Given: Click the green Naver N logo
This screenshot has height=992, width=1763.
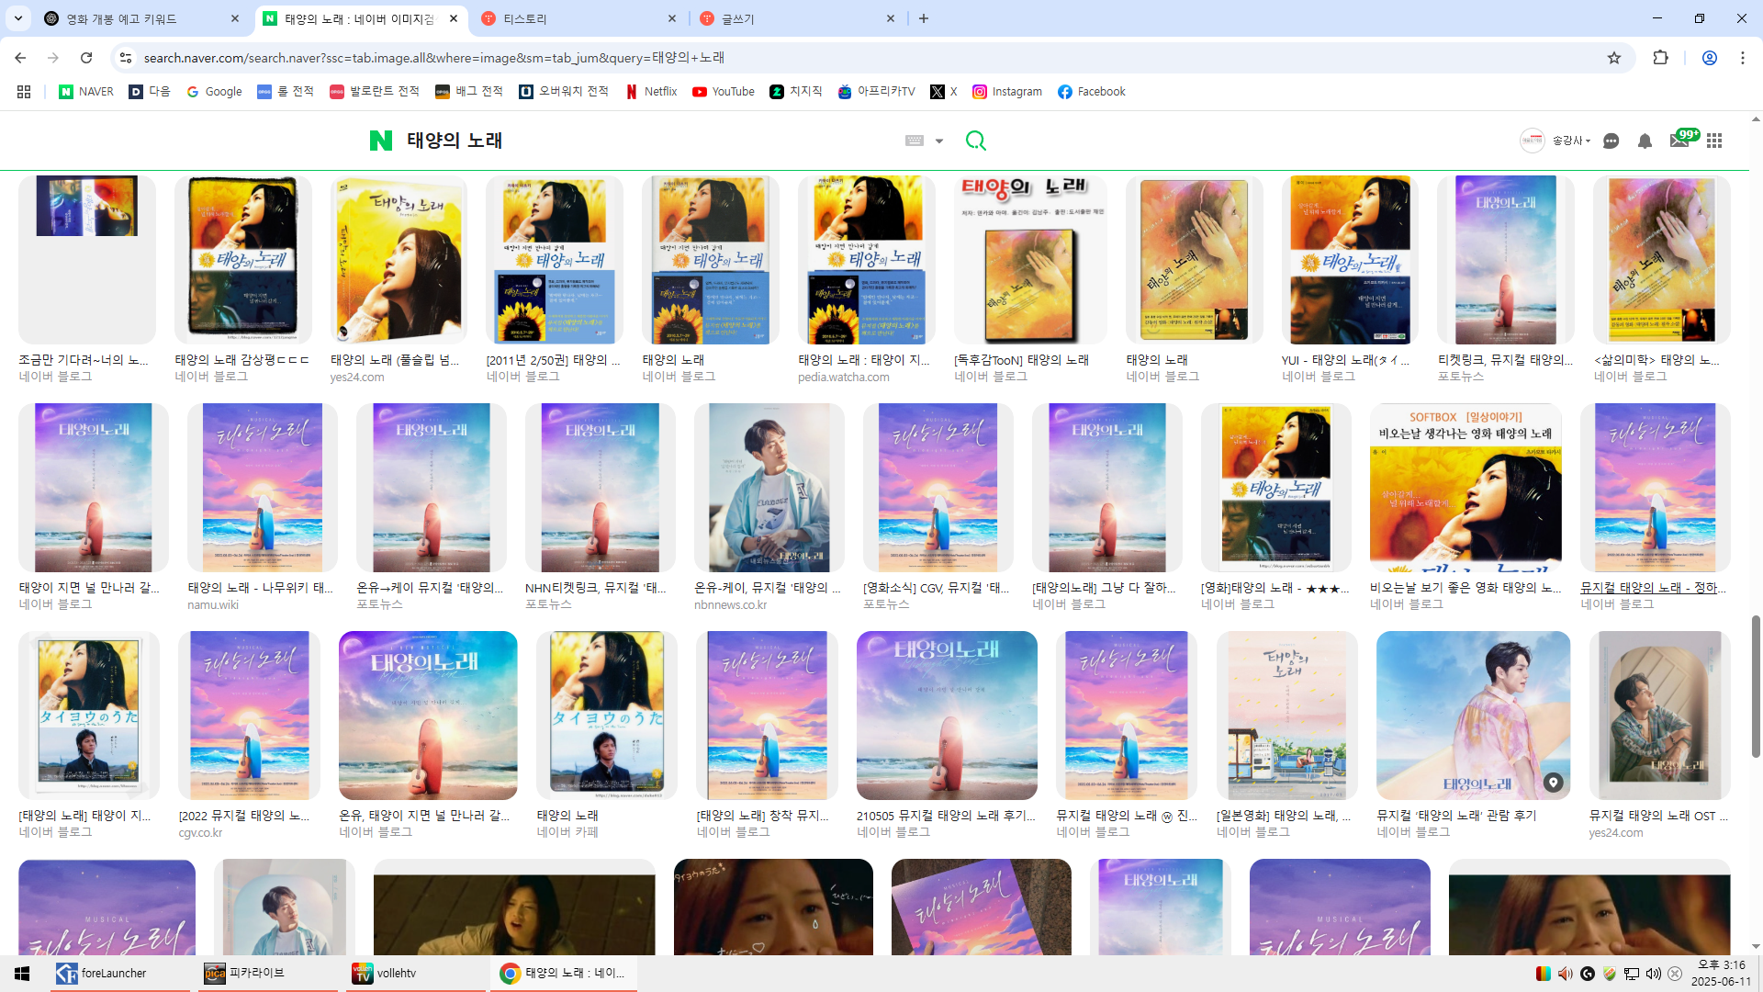Looking at the screenshot, I should [380, 141].
